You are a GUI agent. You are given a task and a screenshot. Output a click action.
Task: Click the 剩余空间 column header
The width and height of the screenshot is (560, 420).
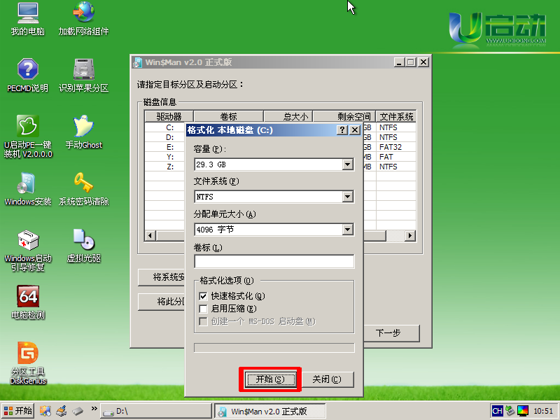click(344, 116)
